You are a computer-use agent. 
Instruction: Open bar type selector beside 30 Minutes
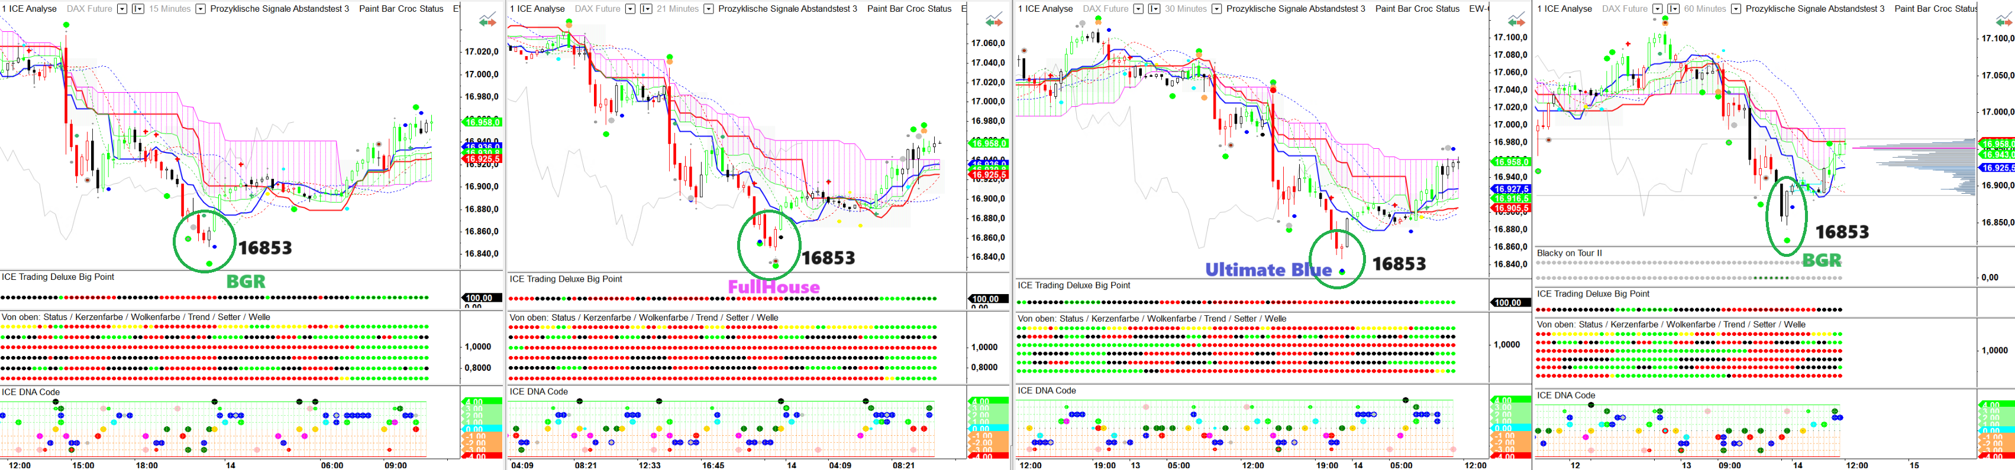pyautogui.click(x=1154, y=9)
